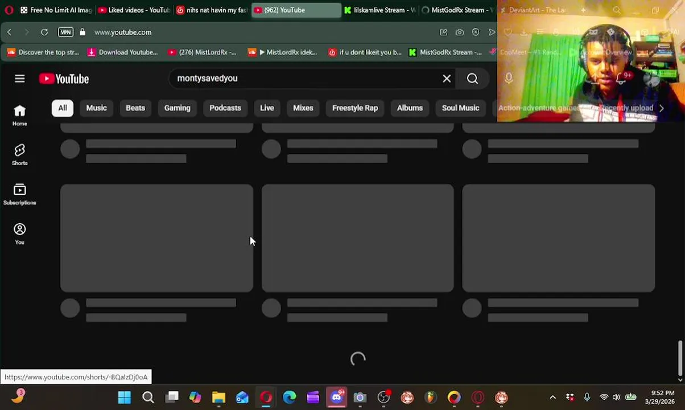The image size is (685, 410).
Task: Switch to Liked videos - YouTube tab
Action: pyautogui.click(x=134, y=10)
